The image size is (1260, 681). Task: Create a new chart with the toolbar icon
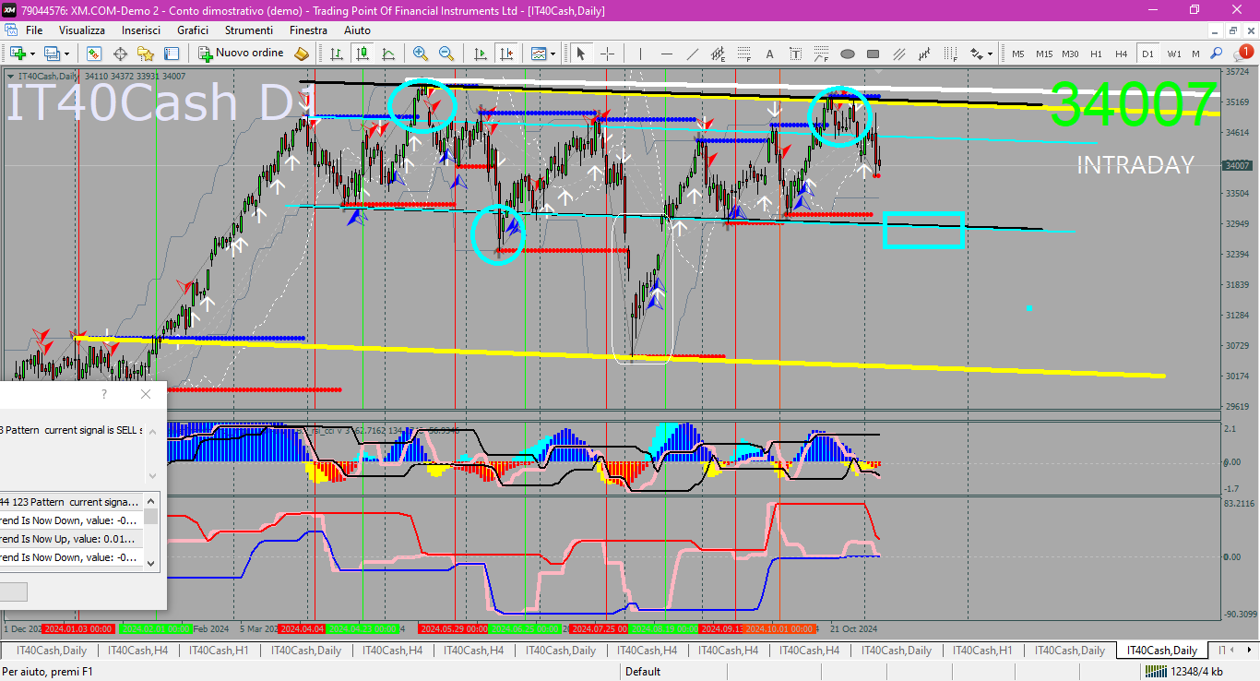(18, 54)
